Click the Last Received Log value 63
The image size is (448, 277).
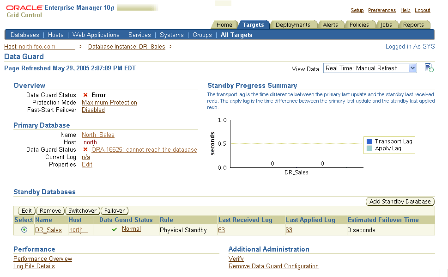tap(221, 230)
